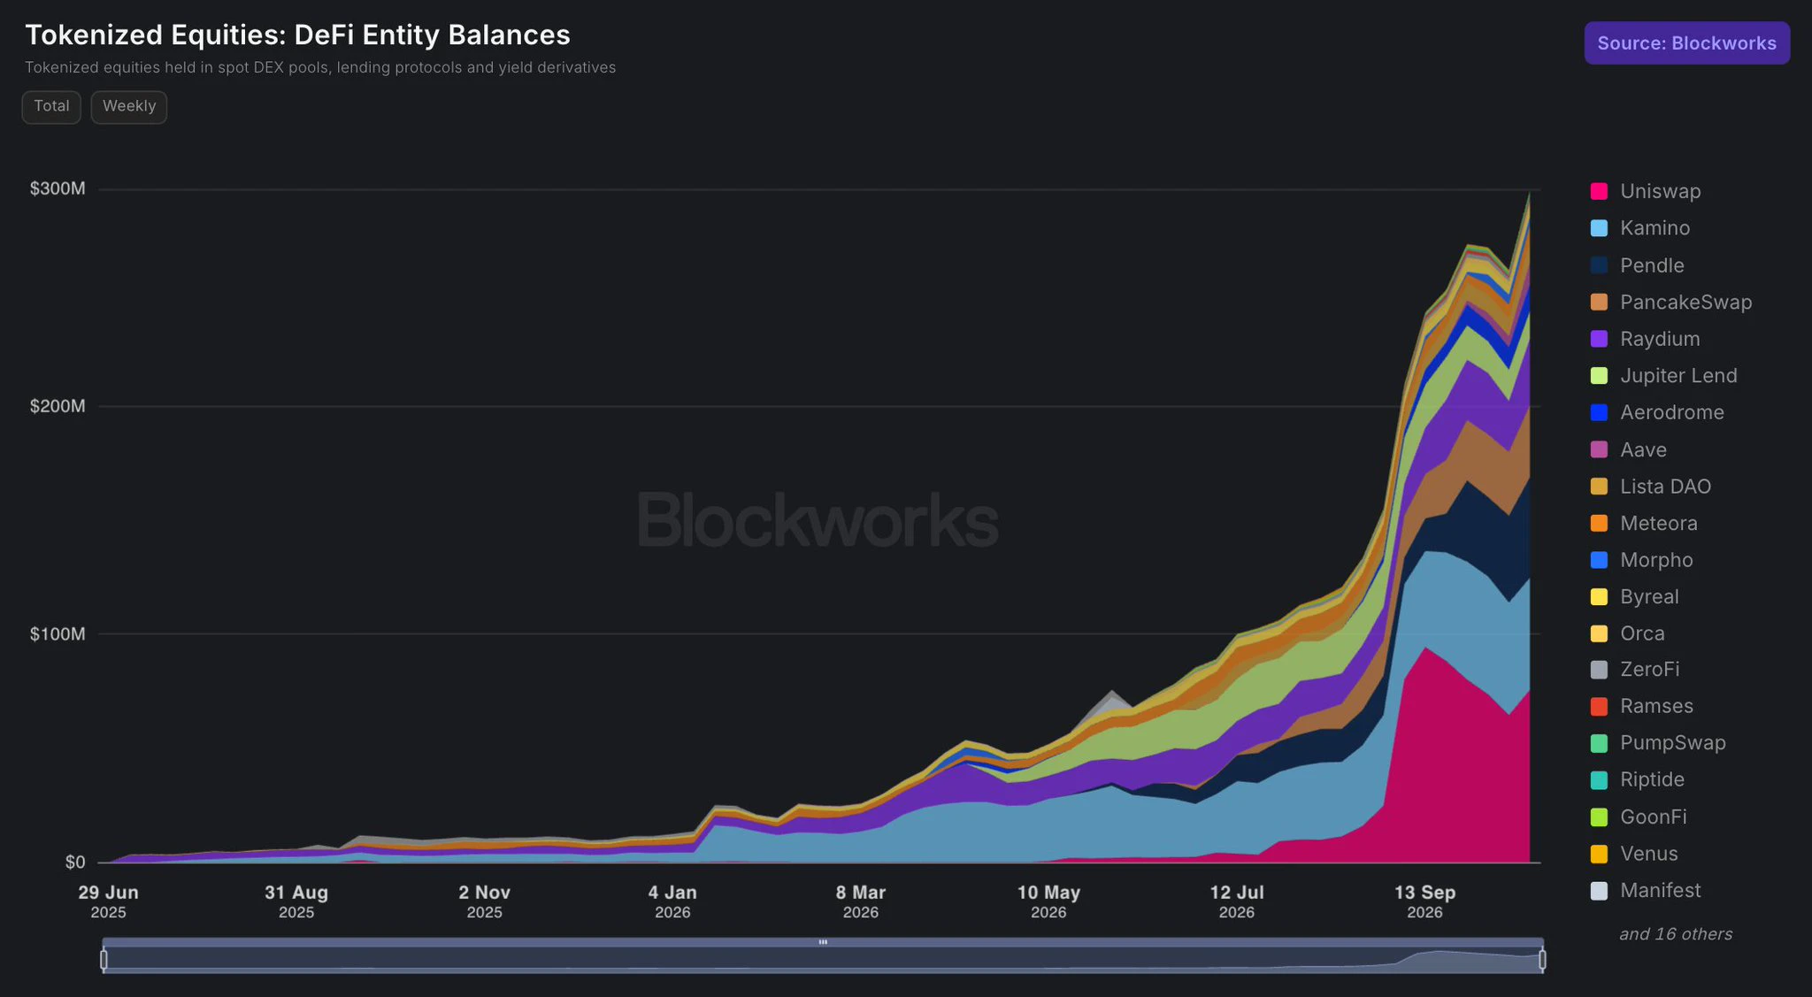This screenshot has width=1812, height=997.
Task: Click the 29 Jun 2025 axis label
Action: (x=108, y=901)
